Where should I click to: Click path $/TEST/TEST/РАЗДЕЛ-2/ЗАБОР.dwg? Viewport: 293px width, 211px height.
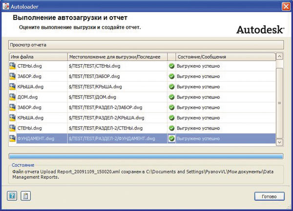click(x=105, y=107)
